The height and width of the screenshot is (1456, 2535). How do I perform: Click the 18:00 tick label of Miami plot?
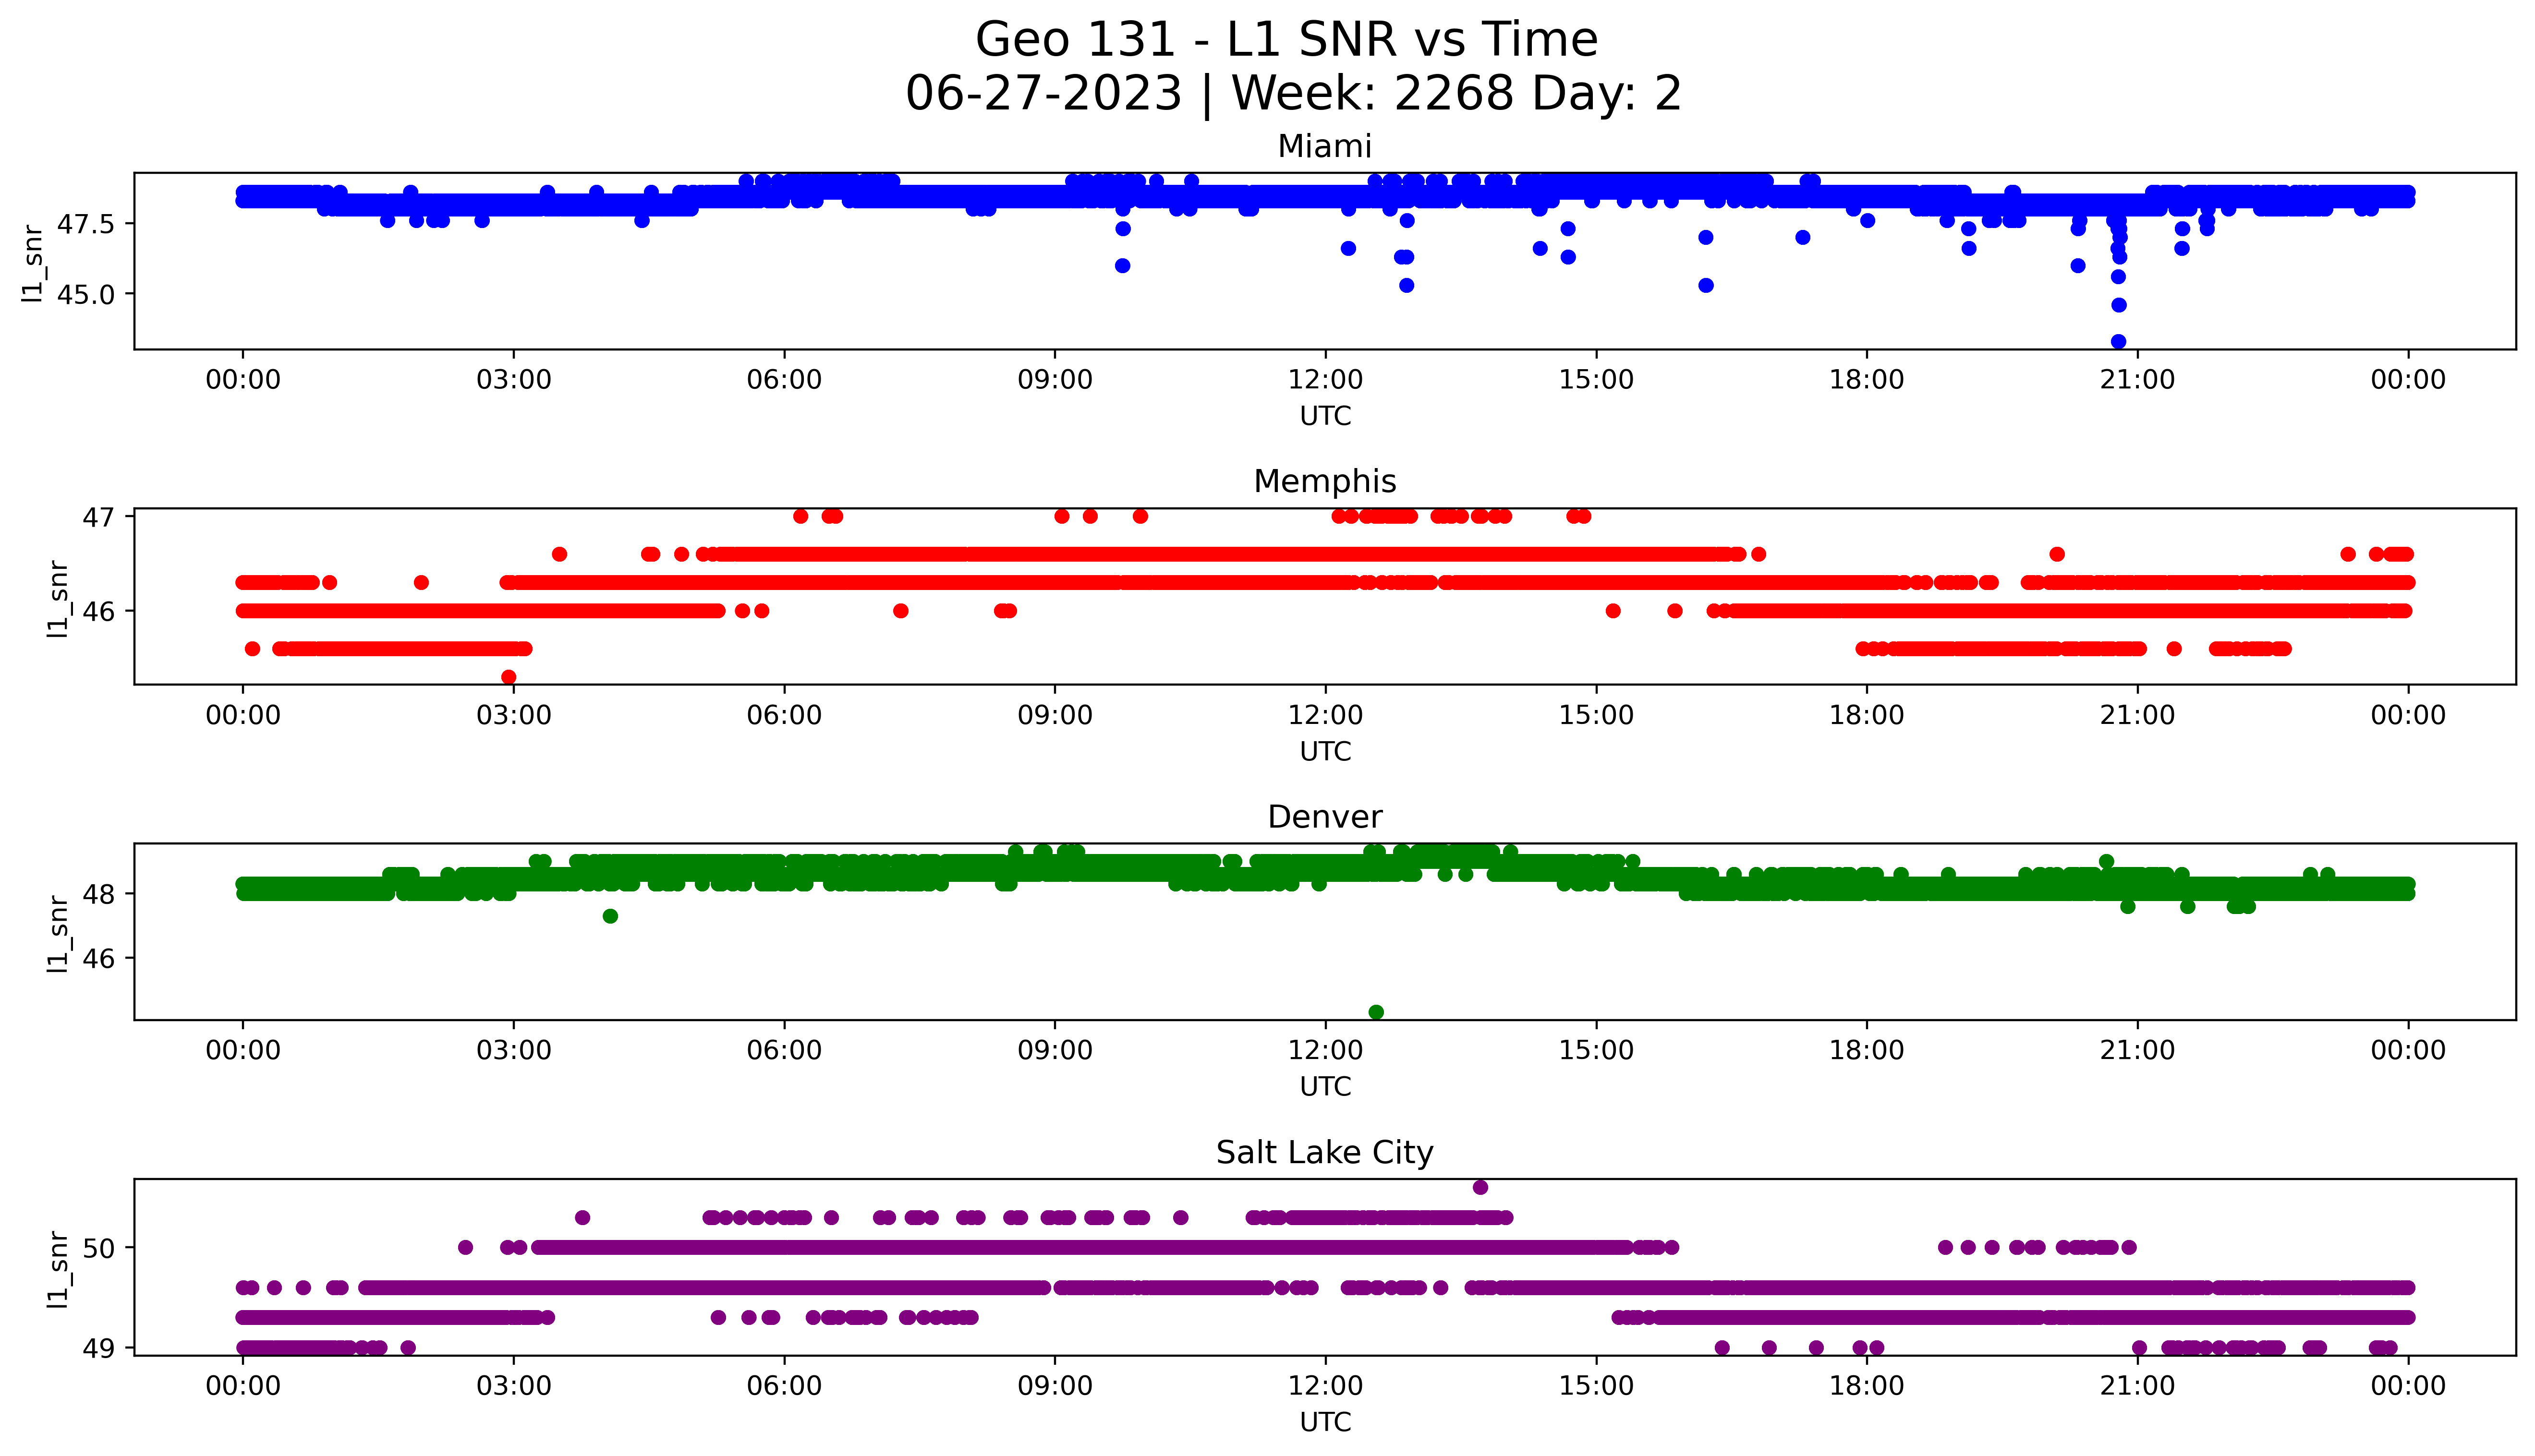tap(1867, 380)
